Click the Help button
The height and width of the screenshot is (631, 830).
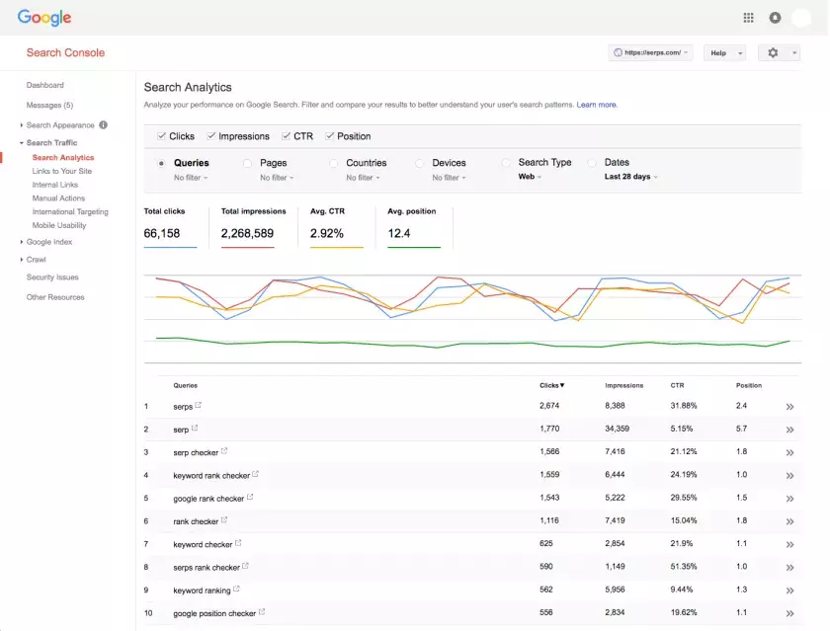tap(718, 53)
